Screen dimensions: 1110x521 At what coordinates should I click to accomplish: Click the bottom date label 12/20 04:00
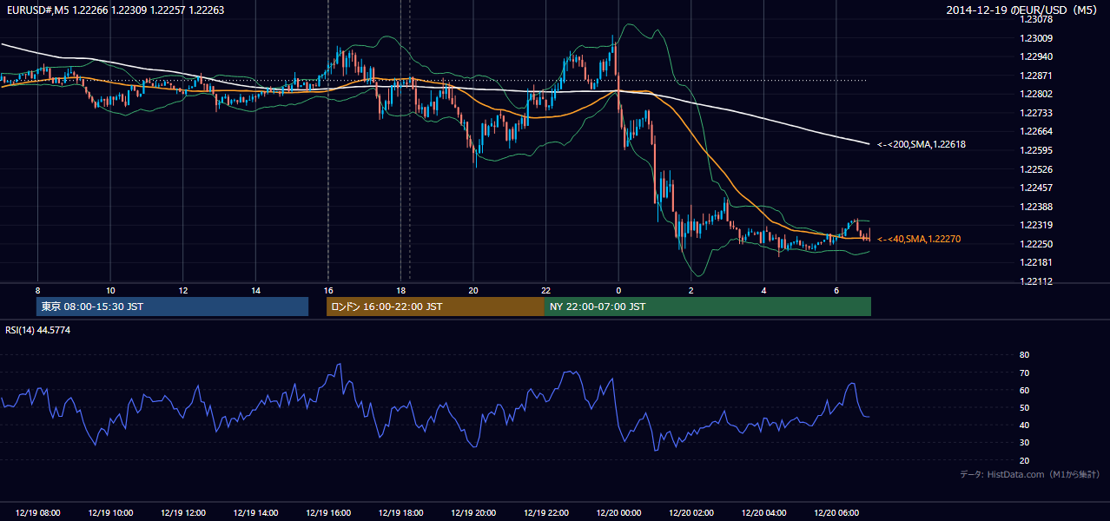pos(763,513)
